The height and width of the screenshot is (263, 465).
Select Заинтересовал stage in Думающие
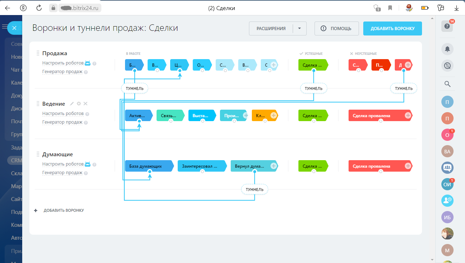tap(202, 166)
